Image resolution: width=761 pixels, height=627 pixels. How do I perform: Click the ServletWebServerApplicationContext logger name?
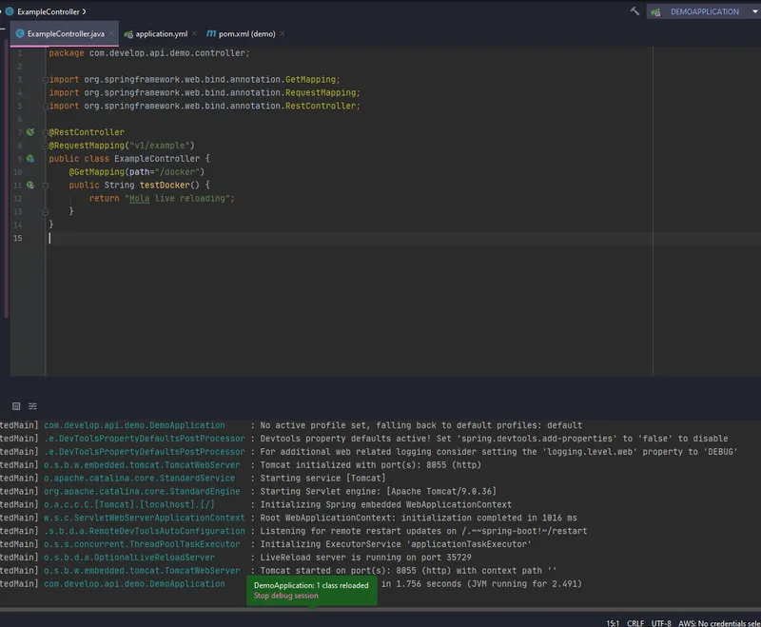tap(145, 518)
